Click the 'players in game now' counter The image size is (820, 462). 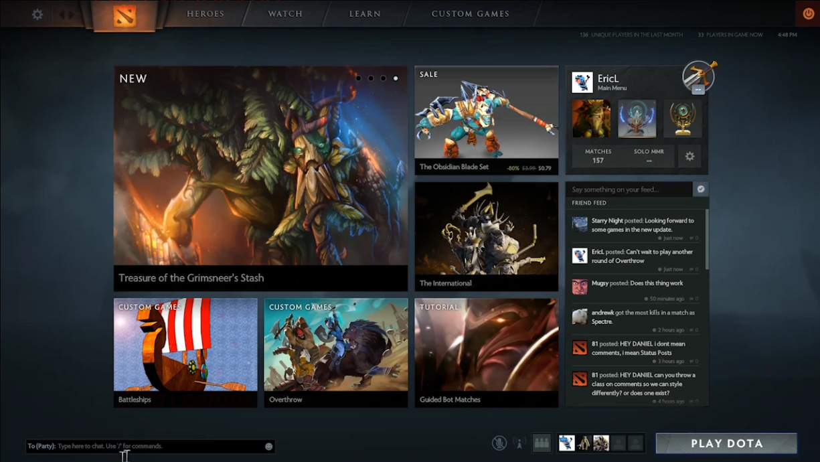point(730,35)
